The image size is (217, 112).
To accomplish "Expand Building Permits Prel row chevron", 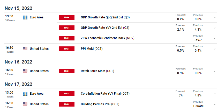I will coord(215,104).
